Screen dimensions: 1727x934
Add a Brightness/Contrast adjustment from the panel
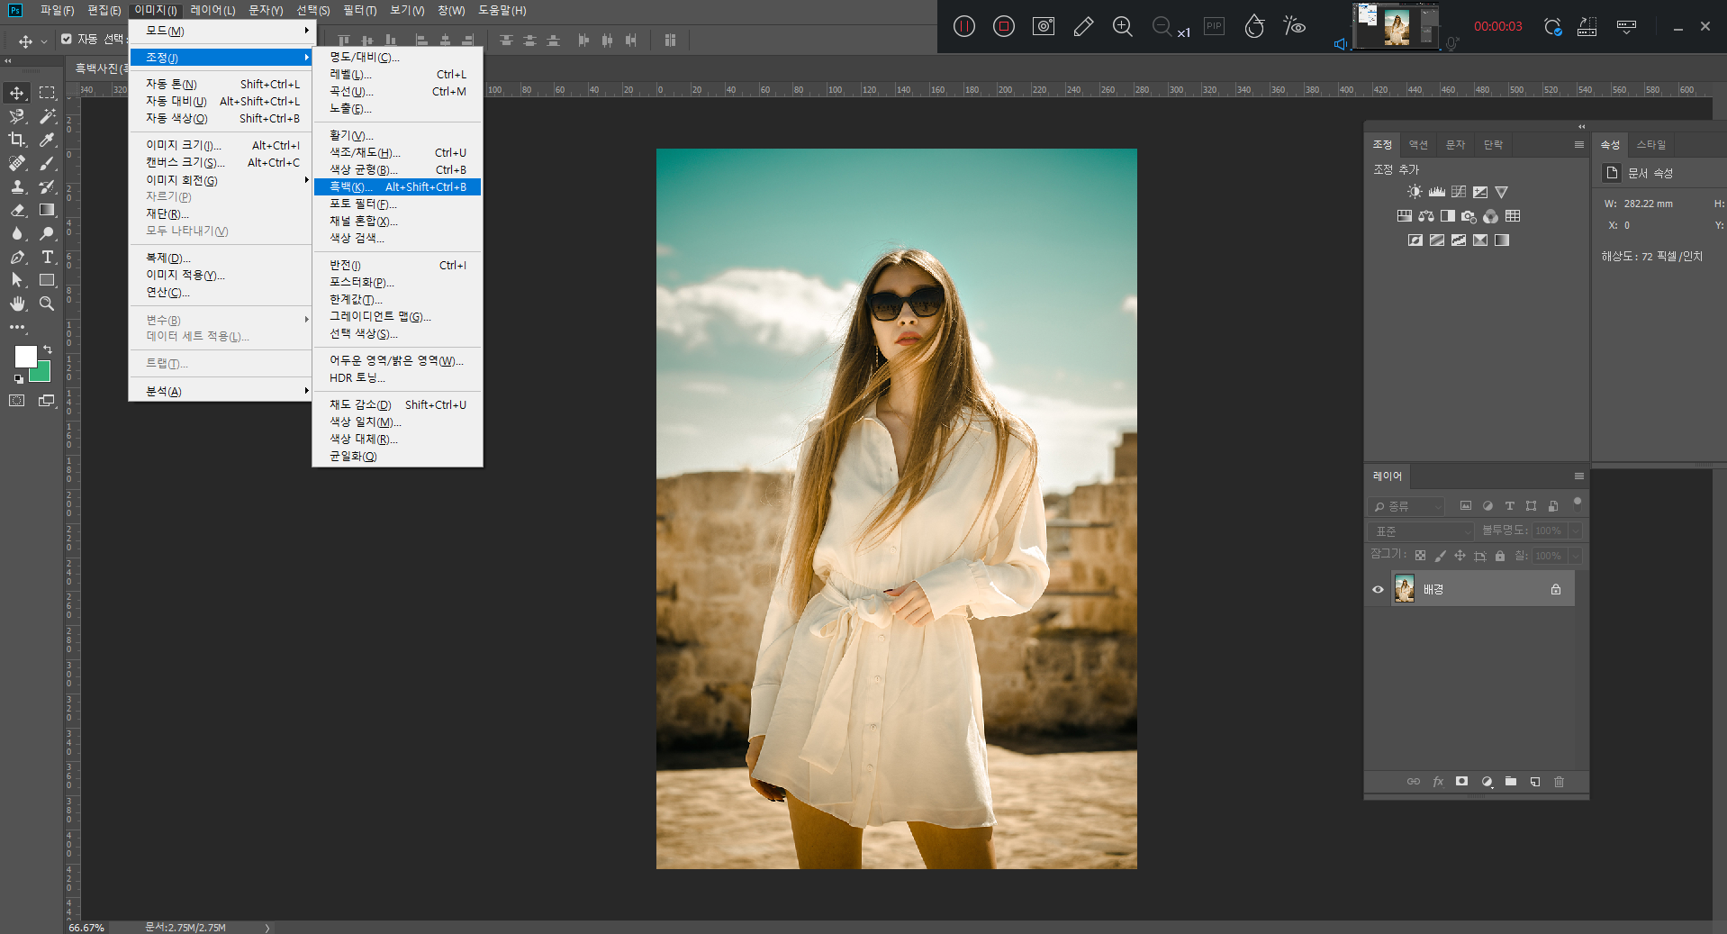(x=1415, y=192)
